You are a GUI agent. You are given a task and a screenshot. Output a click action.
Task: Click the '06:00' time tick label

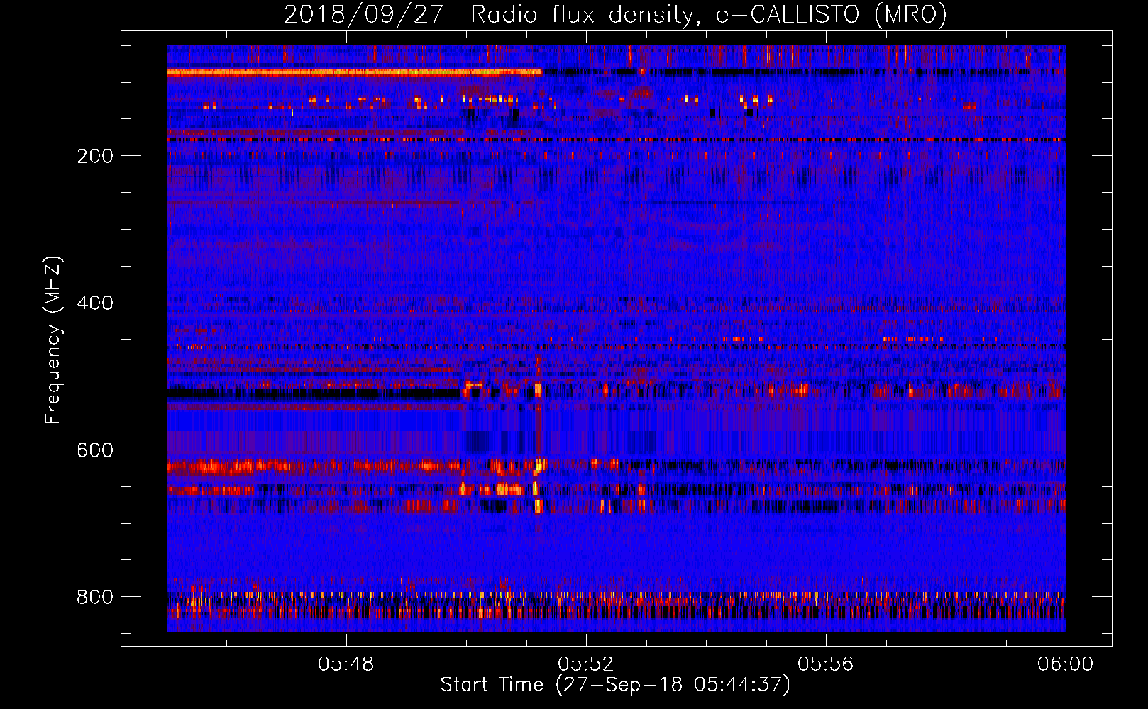1066,664
